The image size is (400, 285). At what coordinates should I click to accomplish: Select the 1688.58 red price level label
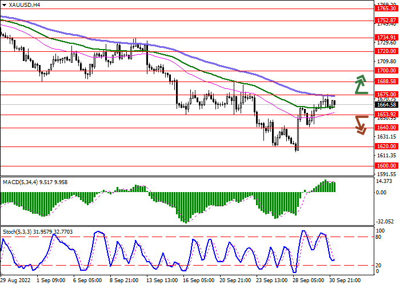pyautogui.click(x=386, y=82)
